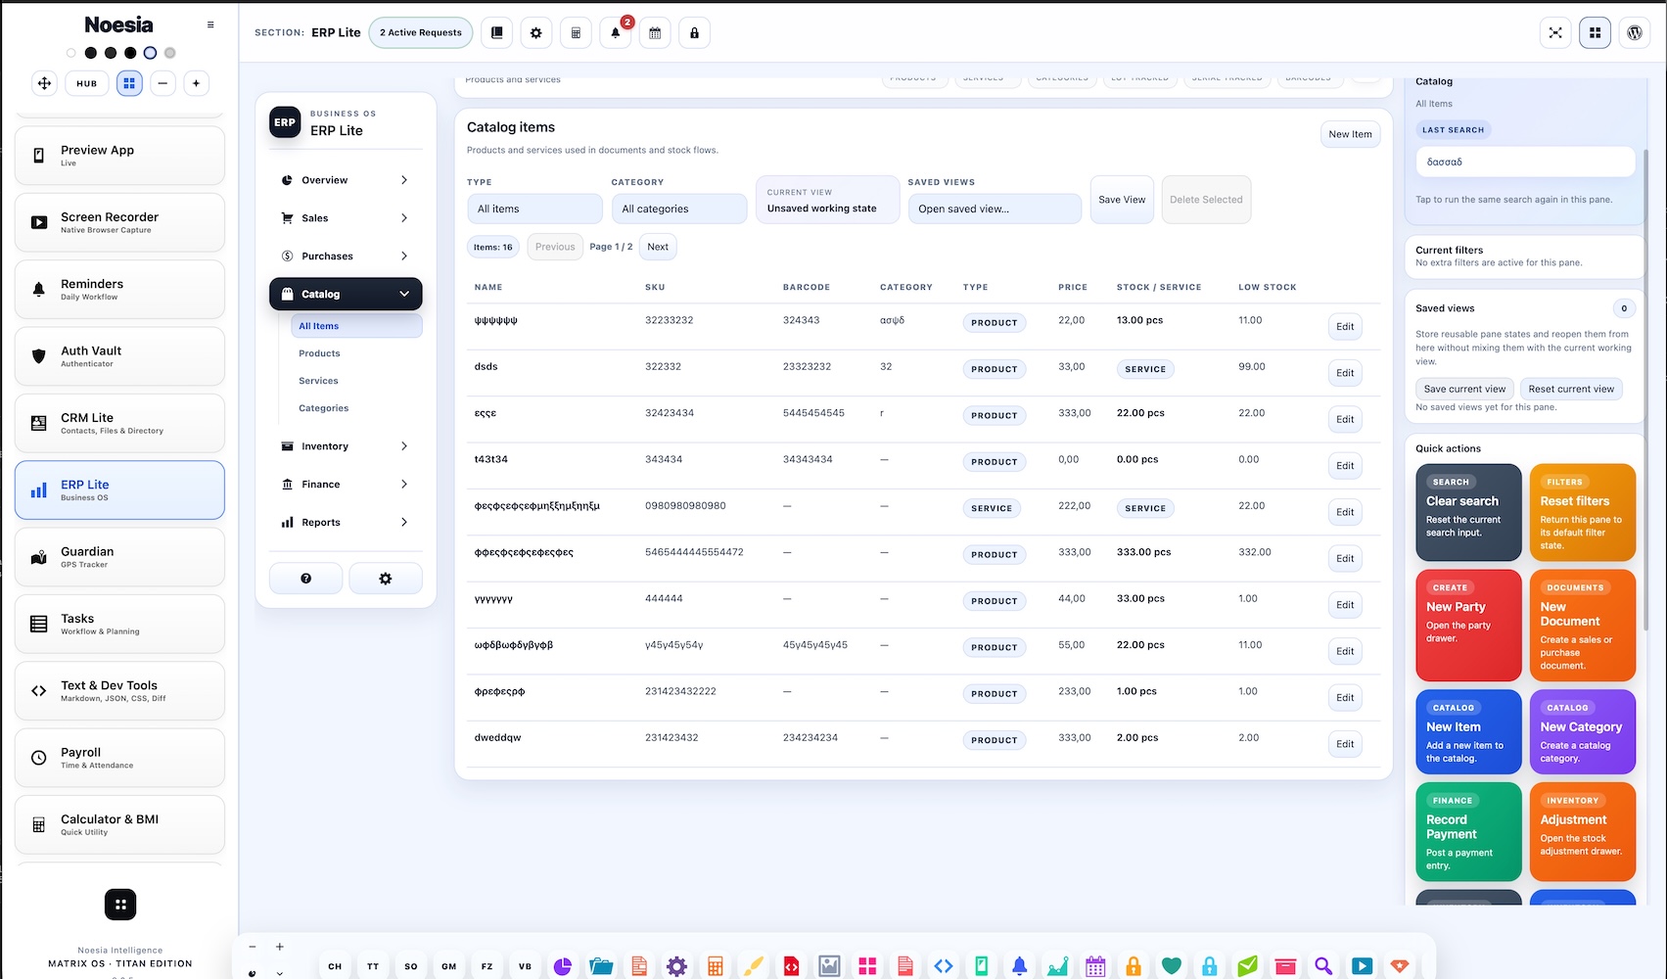Click Edit for the dsds row
Image resolution: width=1667 pixels, height=979 pixels.
tap(1345, 373)
